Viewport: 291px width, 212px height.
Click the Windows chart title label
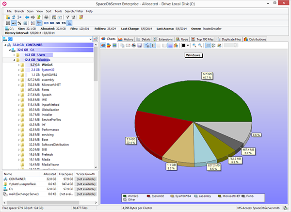click(193, 55)
